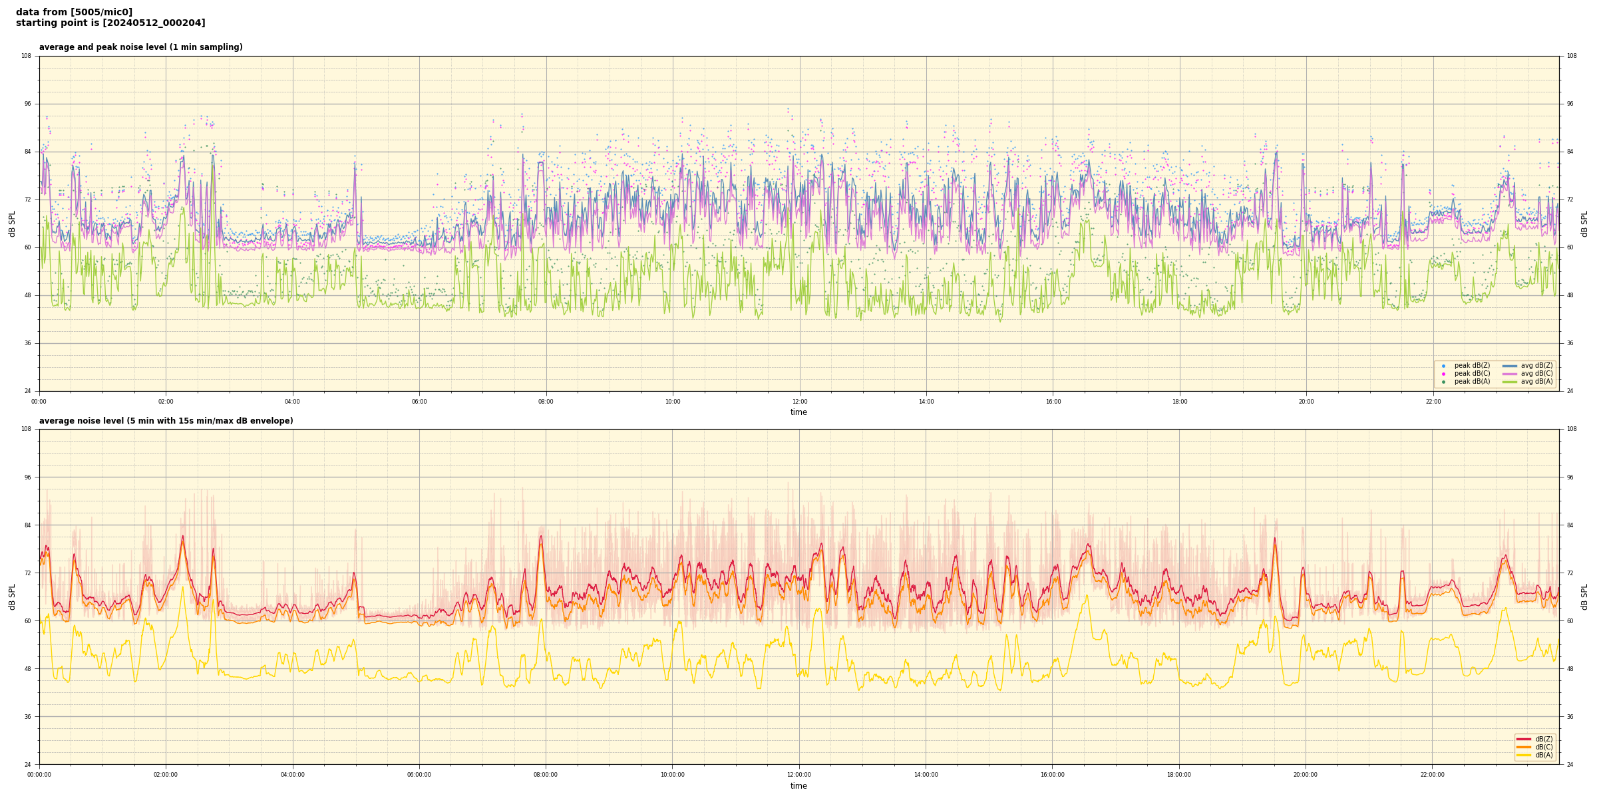The width and height of the screenshot is (1597, 798).
Task: Select the avg dB(Z) legend line
Action: click(1510, 366)
